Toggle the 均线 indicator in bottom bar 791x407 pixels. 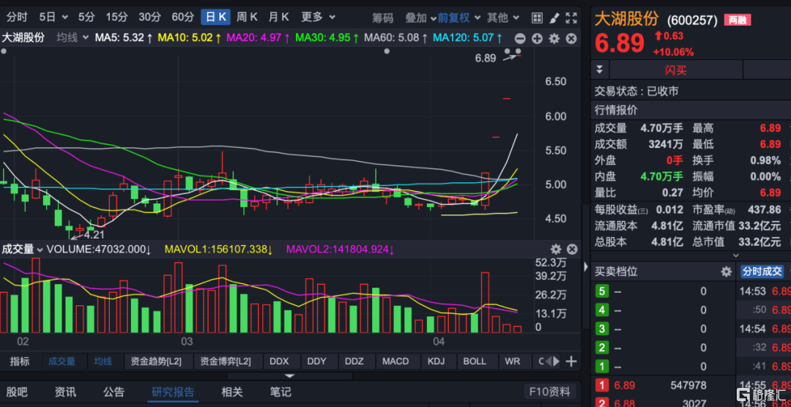tap(103, 361)
